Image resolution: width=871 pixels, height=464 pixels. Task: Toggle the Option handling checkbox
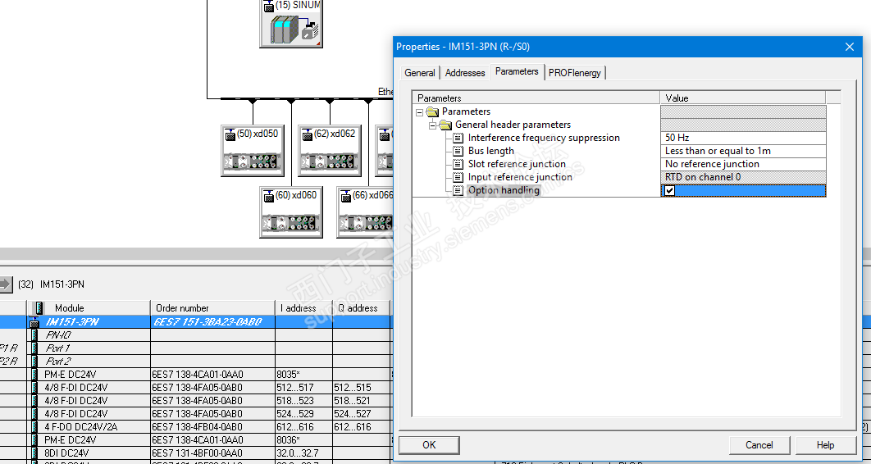pos(670,190)
